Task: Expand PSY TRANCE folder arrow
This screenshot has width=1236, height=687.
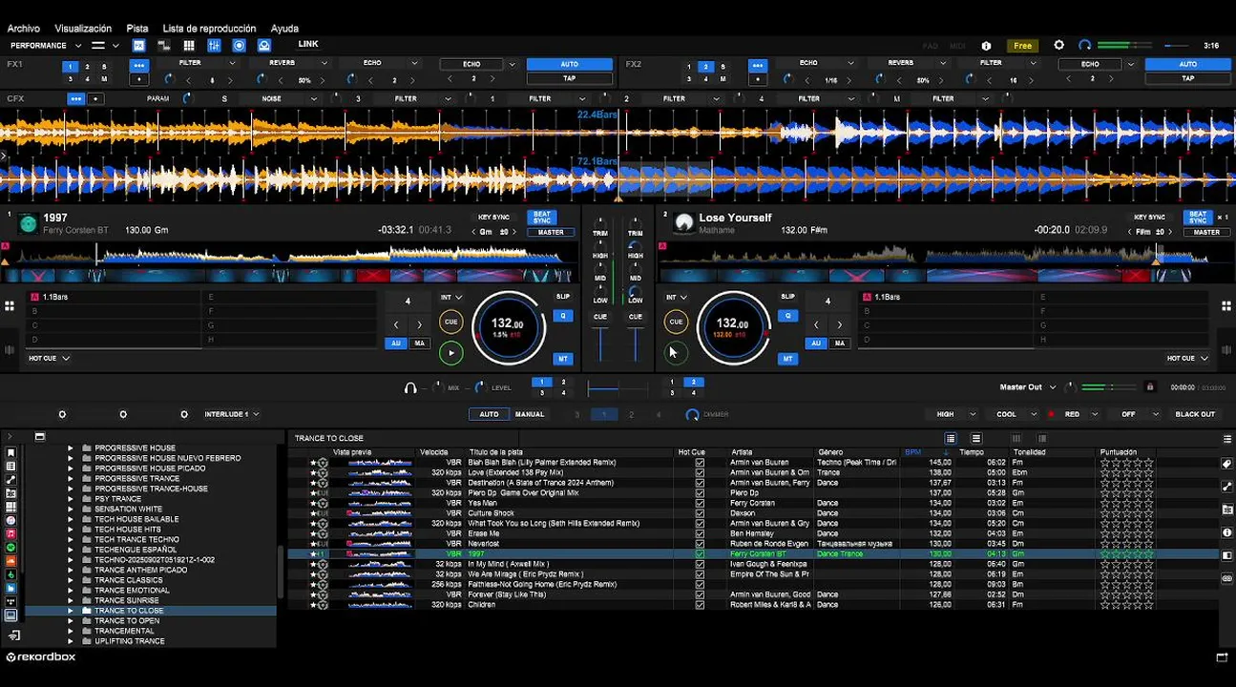Action: 71,499
